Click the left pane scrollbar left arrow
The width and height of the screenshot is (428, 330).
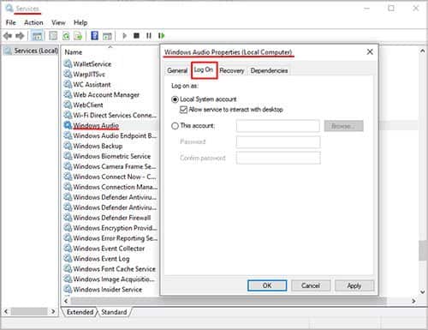pyautogui.click(x=6, y=311)
